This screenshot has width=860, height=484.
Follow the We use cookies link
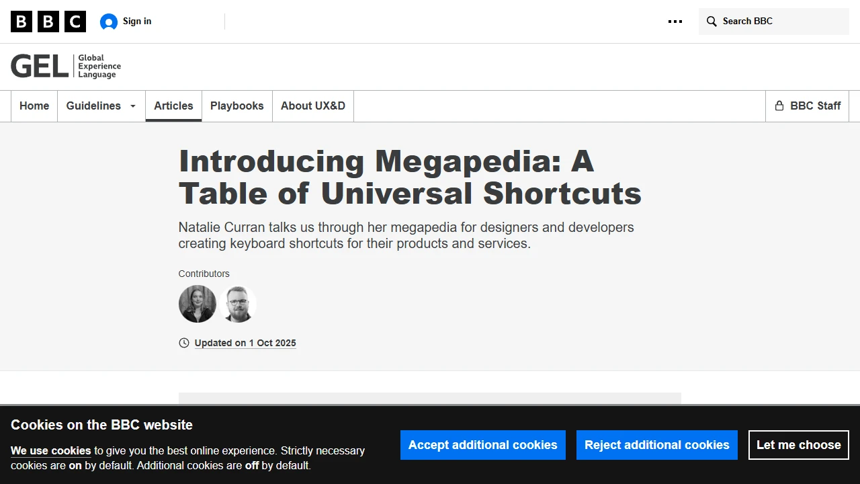[50, 450]
